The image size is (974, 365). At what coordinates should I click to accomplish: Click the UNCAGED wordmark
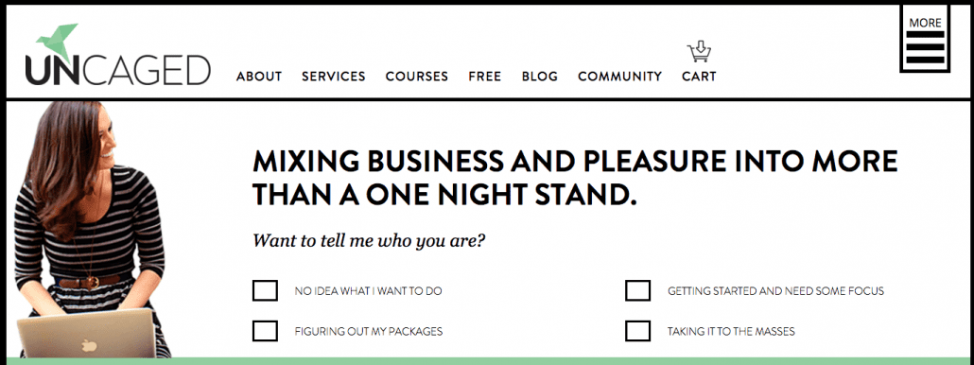coord(118,70)
